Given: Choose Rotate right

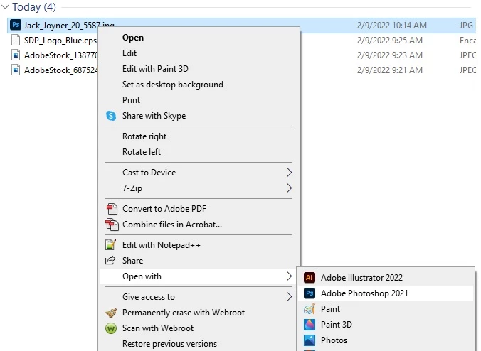Looking at the screenshot, I should 199,136.
